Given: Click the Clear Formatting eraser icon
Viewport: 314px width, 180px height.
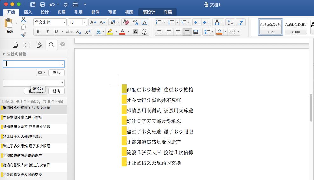Looking at the screenshot, I should (x=126, y=22).
